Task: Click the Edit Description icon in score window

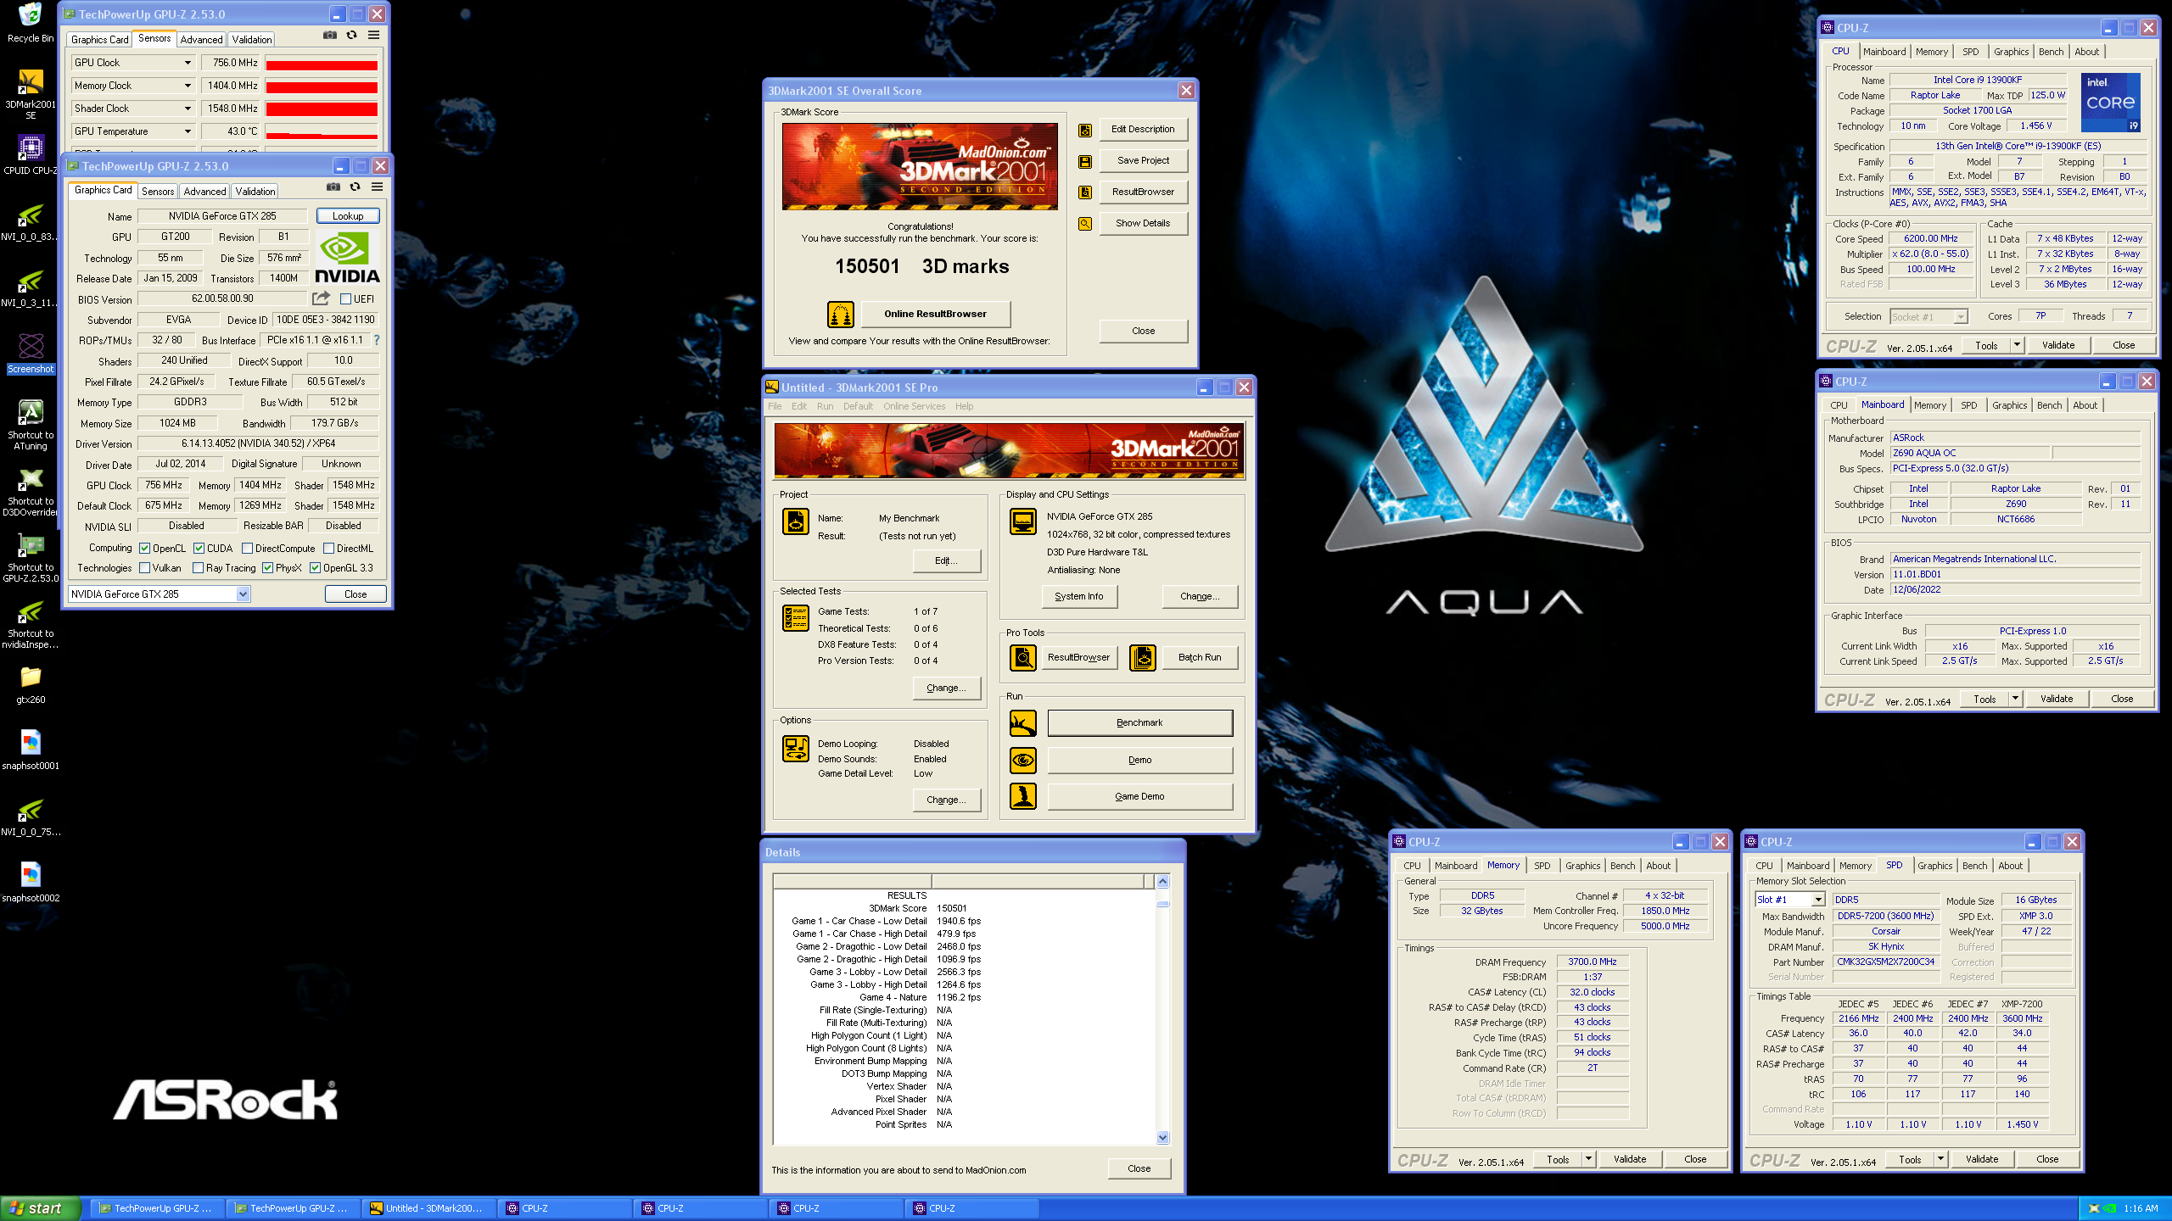Action: pos(1085,130)
